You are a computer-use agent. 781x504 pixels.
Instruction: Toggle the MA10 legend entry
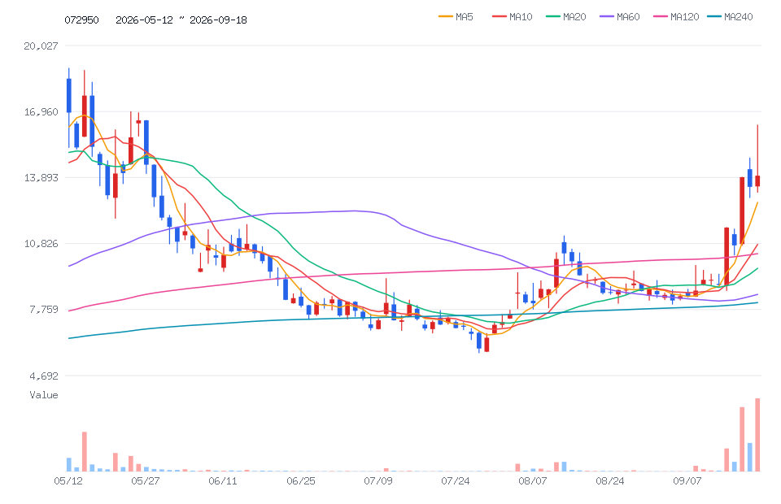point(513,17)
